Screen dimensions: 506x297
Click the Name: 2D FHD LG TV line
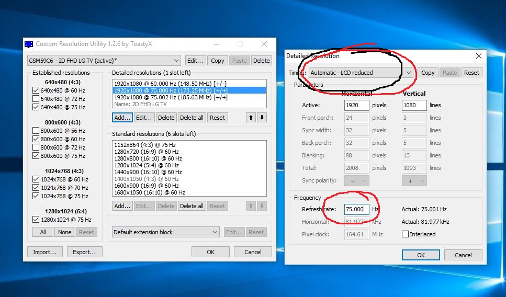[x=189, y=104]
